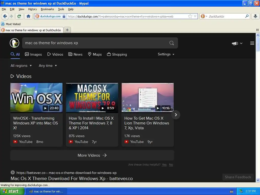Switch to Images results tab
Screen dimensions: 260x195
[x=33, y=54]
